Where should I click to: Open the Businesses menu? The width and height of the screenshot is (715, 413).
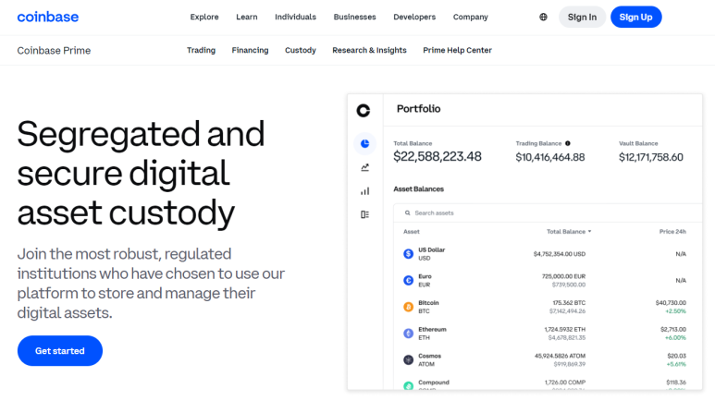pos(355,17)
